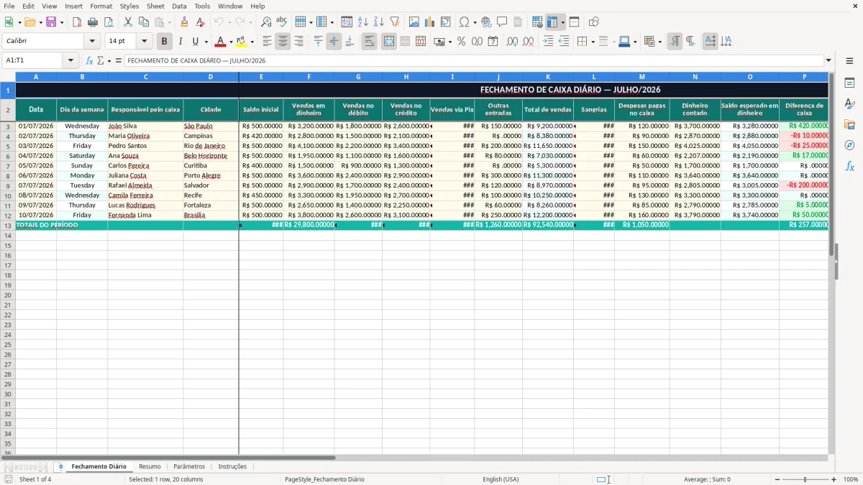The width and height of the screenshot is (863, 485).
Task: Open the Conditional formatting dropdown arrow
Action: pyautogui.click(x=659, y=42)
